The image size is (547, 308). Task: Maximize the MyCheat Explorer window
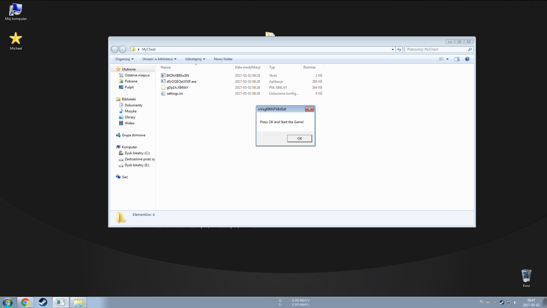(x=459, y=42)
